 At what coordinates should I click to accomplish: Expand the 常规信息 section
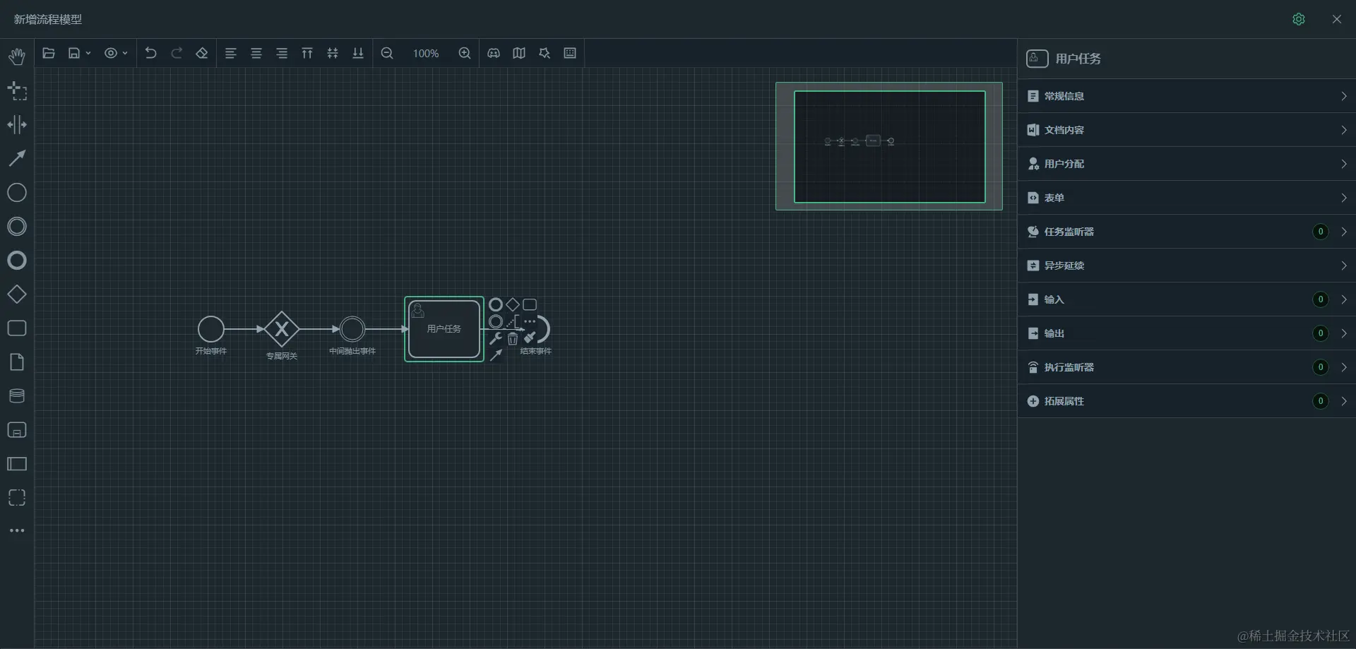[1186, 96]
